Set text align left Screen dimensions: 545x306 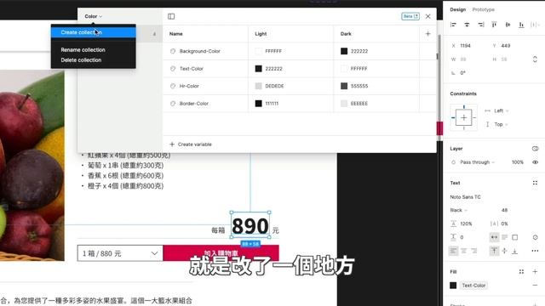click(453, 251)
